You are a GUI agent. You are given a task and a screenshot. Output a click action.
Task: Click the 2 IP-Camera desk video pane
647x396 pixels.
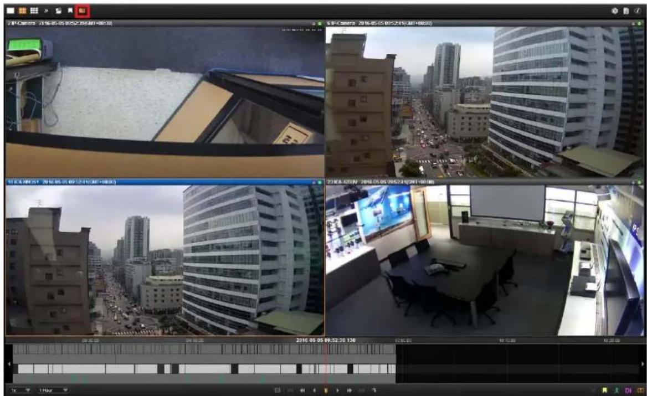tap(165, 102)
